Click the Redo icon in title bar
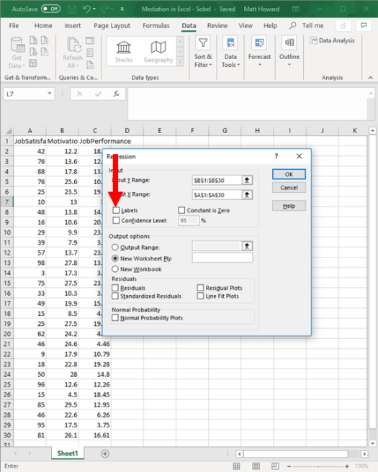The width and height of the screenshot is (378, 472). (104, 9)
